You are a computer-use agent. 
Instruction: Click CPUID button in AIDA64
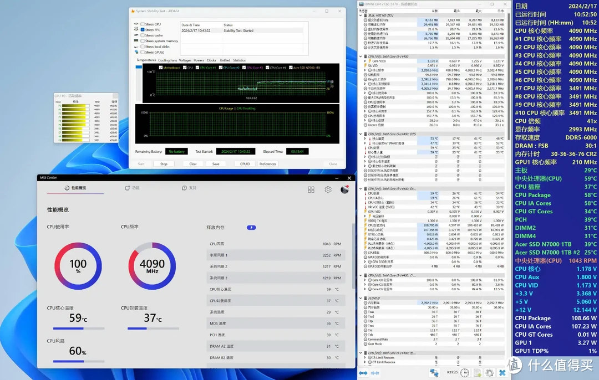(x=245, y=163)
